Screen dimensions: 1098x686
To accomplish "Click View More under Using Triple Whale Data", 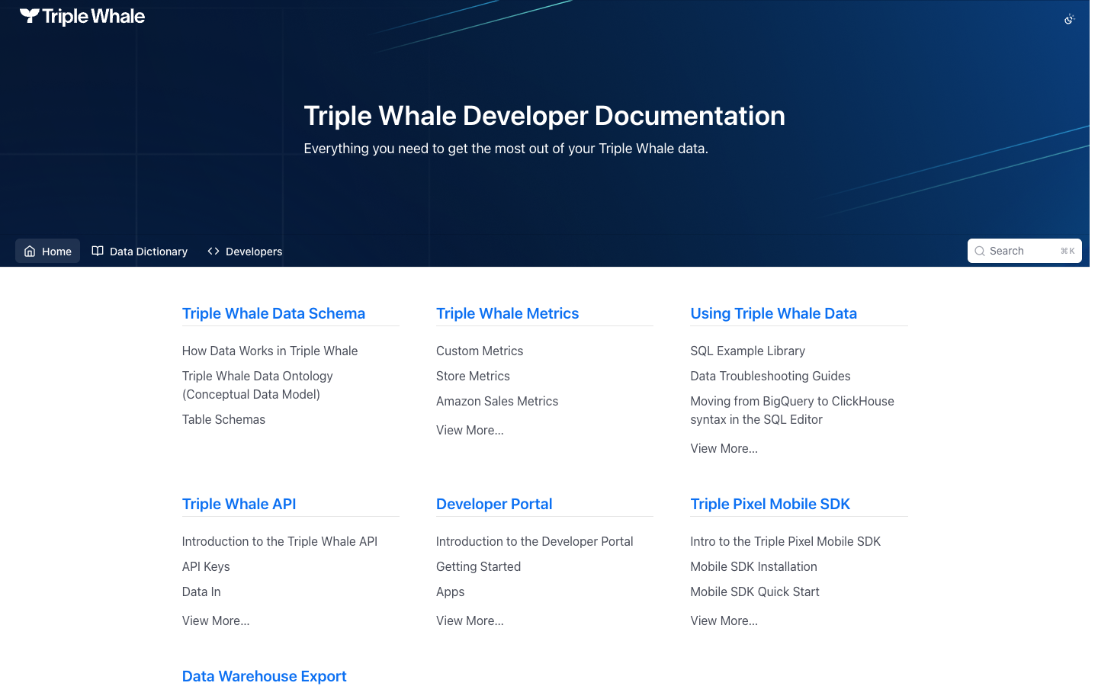I will [724, 448].
